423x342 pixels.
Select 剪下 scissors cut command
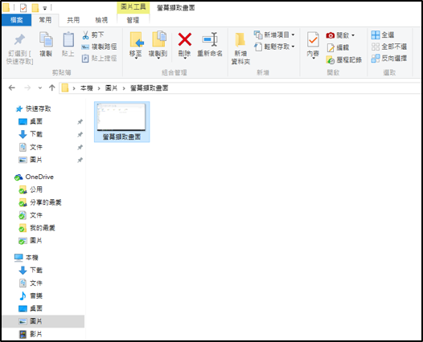click(x=92, y=35)
